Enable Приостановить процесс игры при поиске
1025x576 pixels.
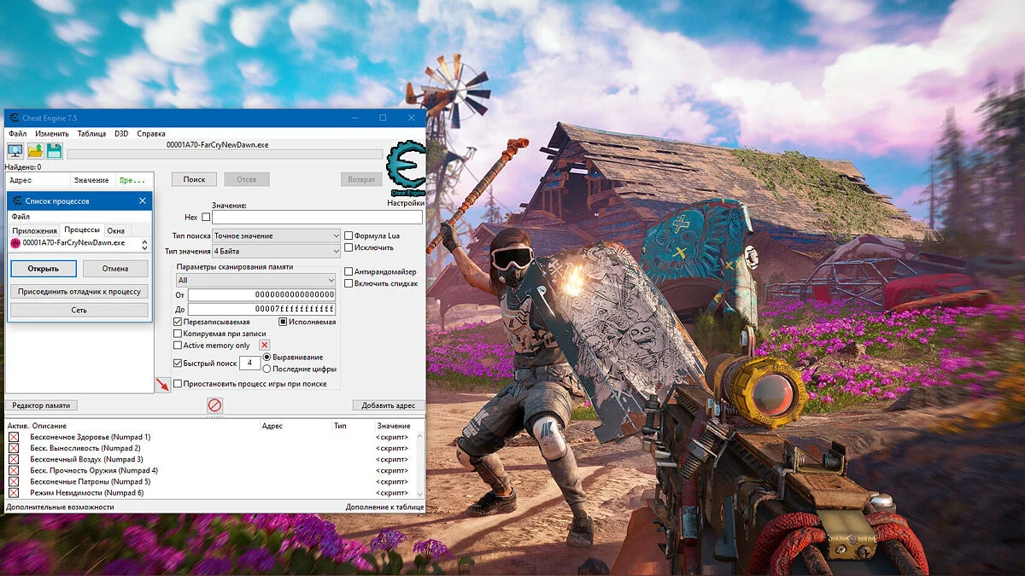177,383
